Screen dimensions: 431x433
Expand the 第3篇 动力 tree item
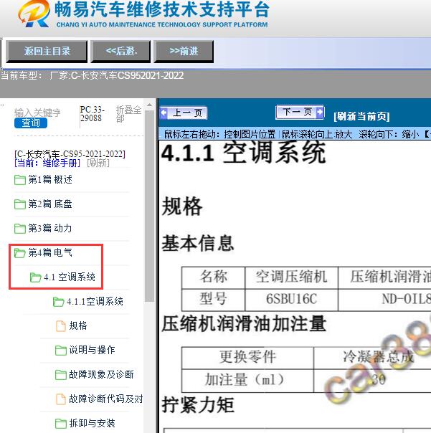click(50, 229)
